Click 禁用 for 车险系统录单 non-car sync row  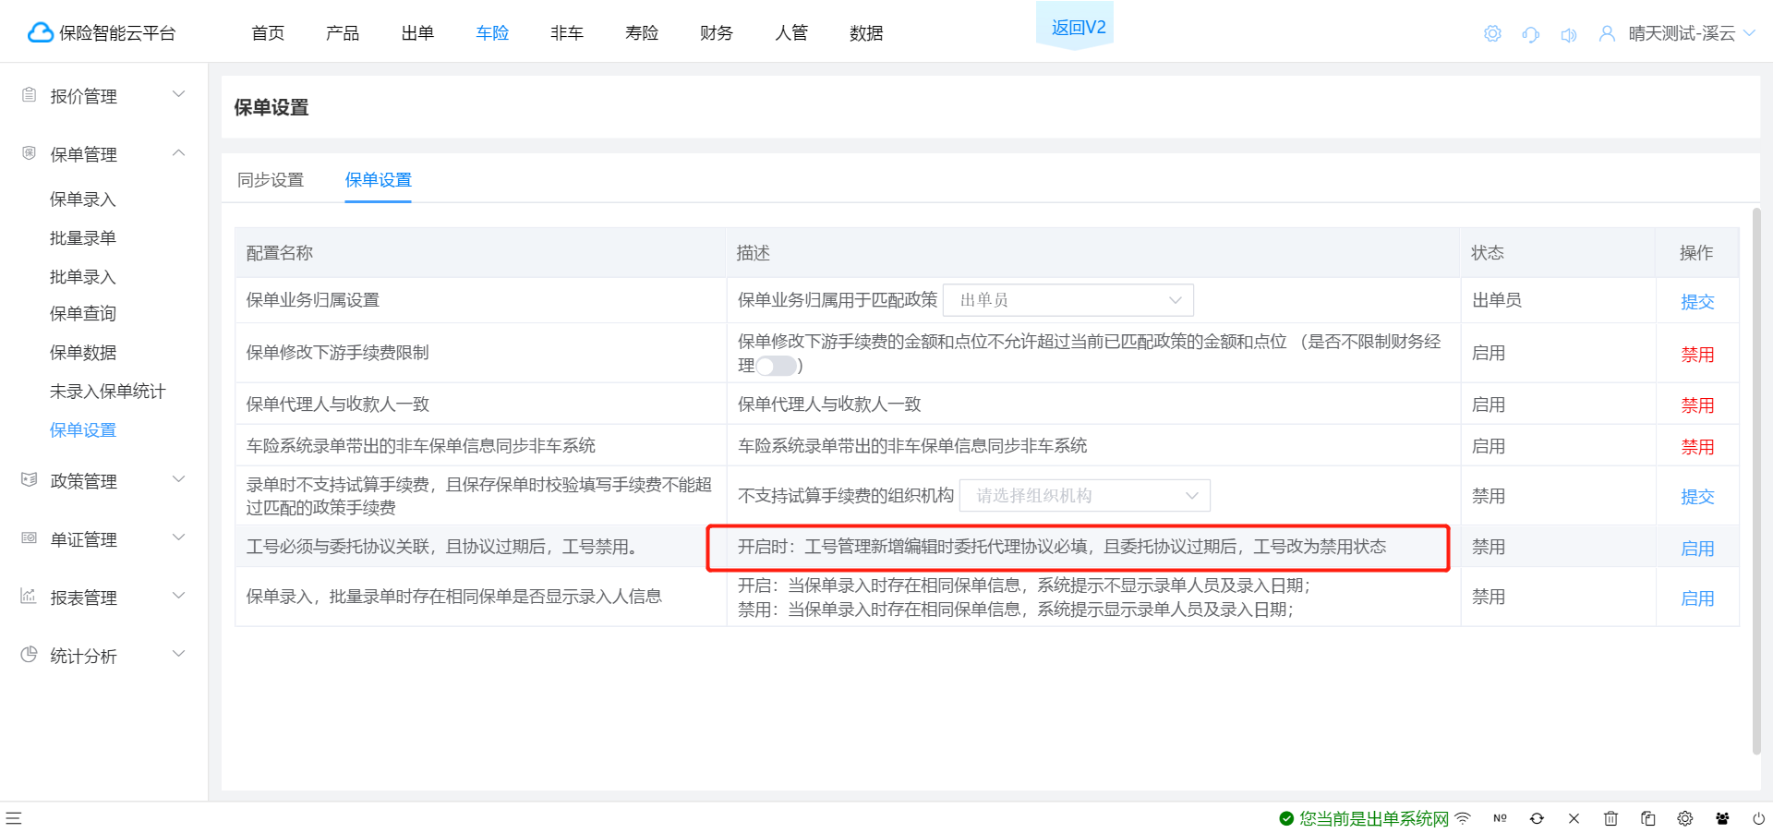[1697, 447]
